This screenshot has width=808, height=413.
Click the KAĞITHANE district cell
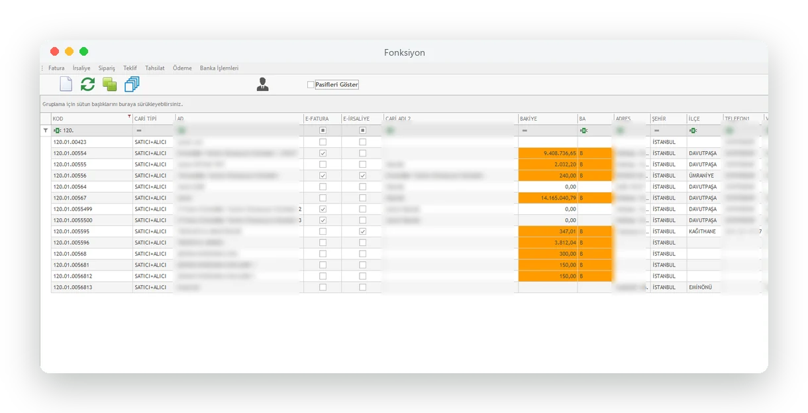click(705, 231)
